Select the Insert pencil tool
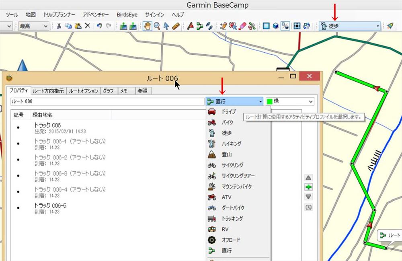The height and width of the screenshot is (261, 402). click(x=223, y=26)
